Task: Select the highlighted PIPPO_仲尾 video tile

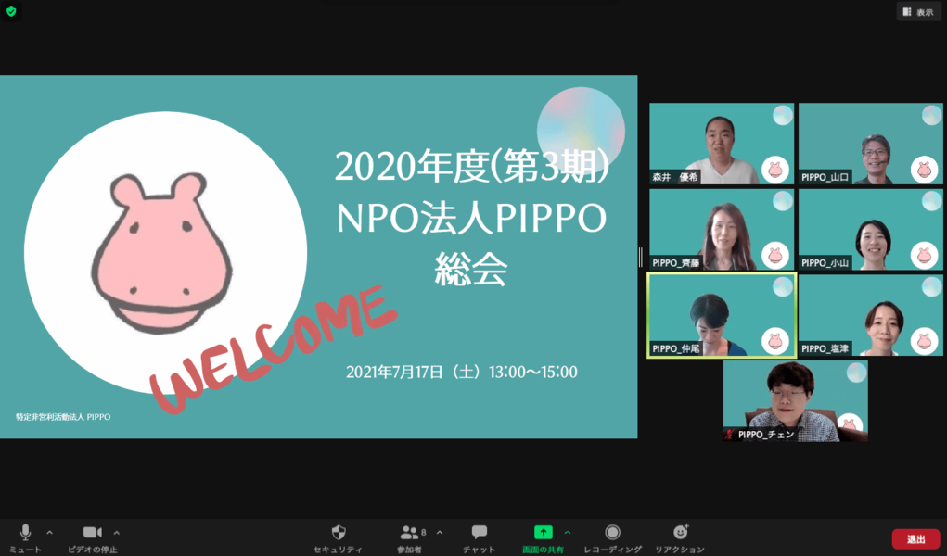Action: [721, 315]
